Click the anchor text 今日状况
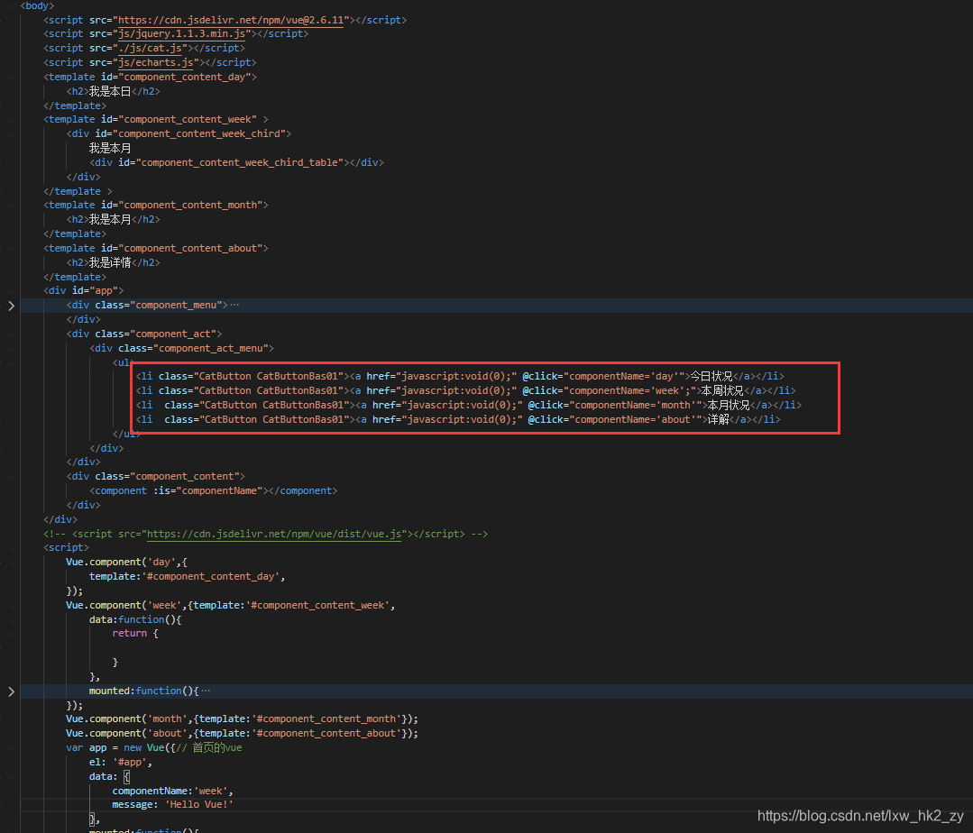Screen dimensions: 973x833 point(711,377)
